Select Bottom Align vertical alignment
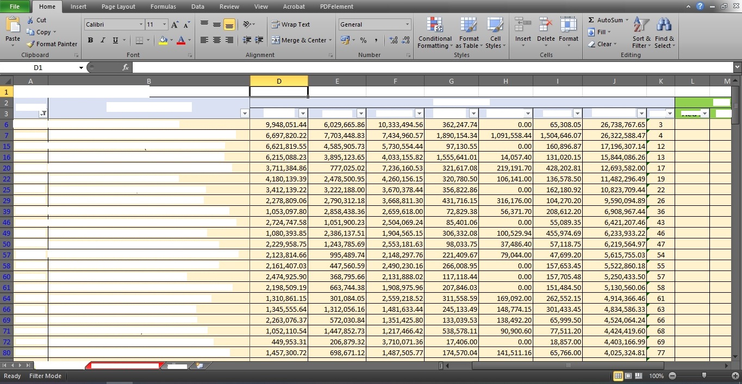 point(229,24)
